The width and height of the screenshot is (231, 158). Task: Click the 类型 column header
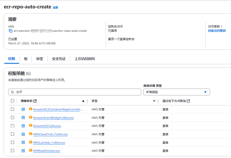[94, 101]
